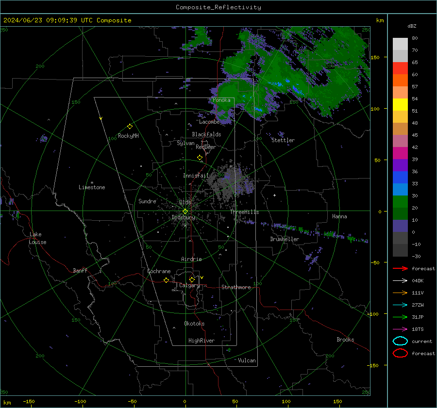
Task: Click the RedDeer town label
Action: (x=206, y=147)
